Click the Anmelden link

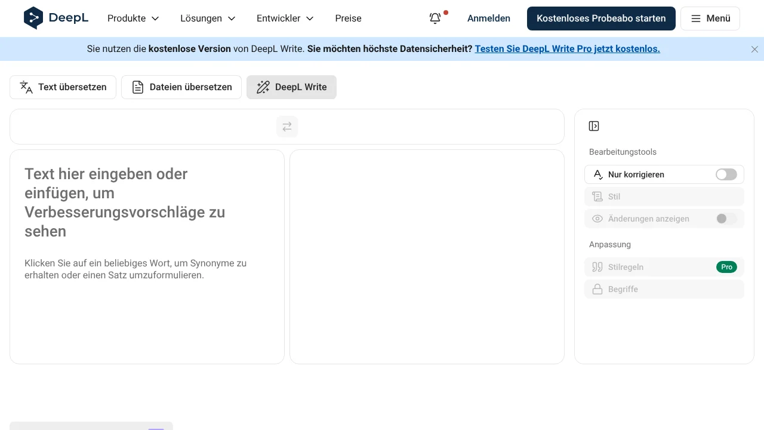pyautogui.click(x=489, y=19)
